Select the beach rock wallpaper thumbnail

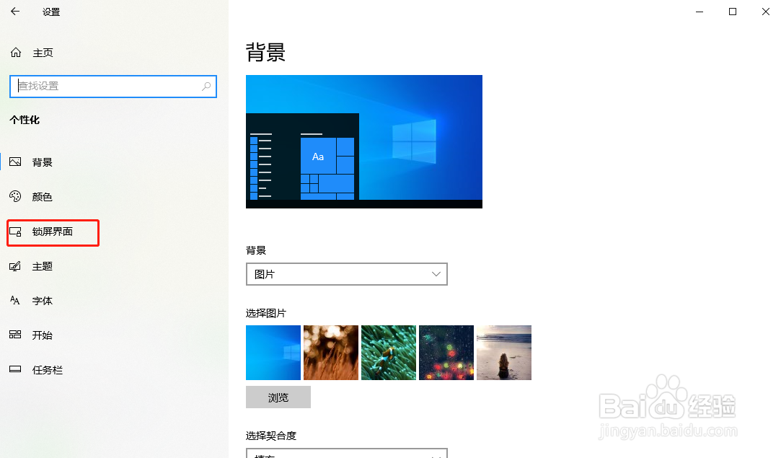[x=504, y=353]
